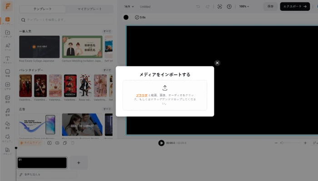Focus the template search field
Viewport: 318px width, 181px height.
tap(66, 20)
